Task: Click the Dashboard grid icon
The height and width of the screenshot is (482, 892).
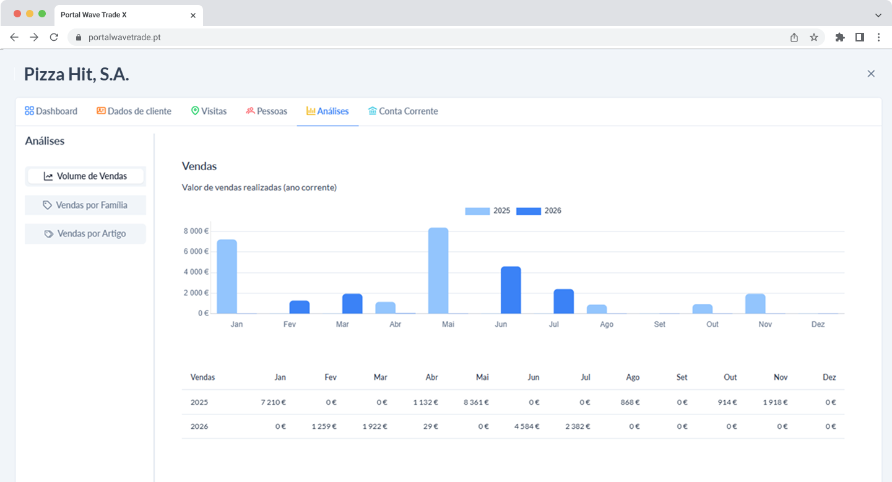Action: pyautogui.click(x=29, y=111)
